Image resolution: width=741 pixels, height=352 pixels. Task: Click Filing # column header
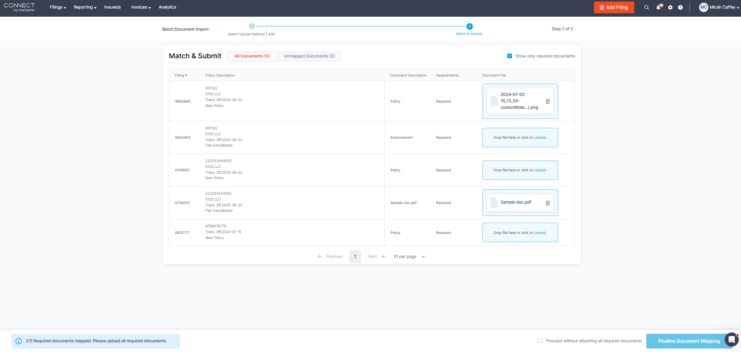pyautogui.click(x=181, y=75)
